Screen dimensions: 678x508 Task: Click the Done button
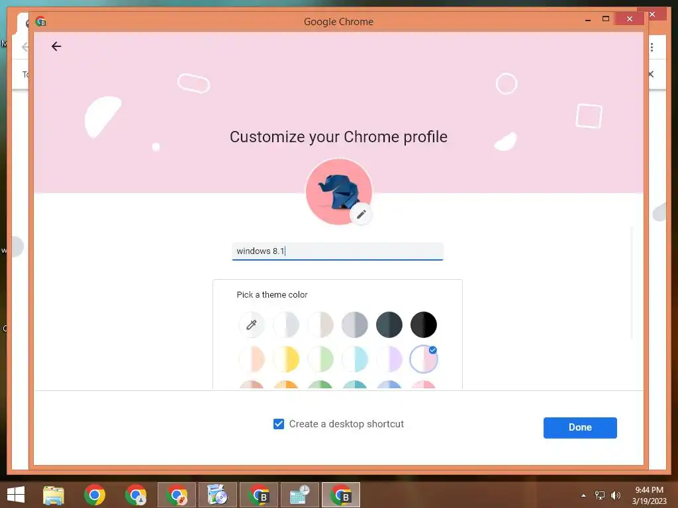580,428
